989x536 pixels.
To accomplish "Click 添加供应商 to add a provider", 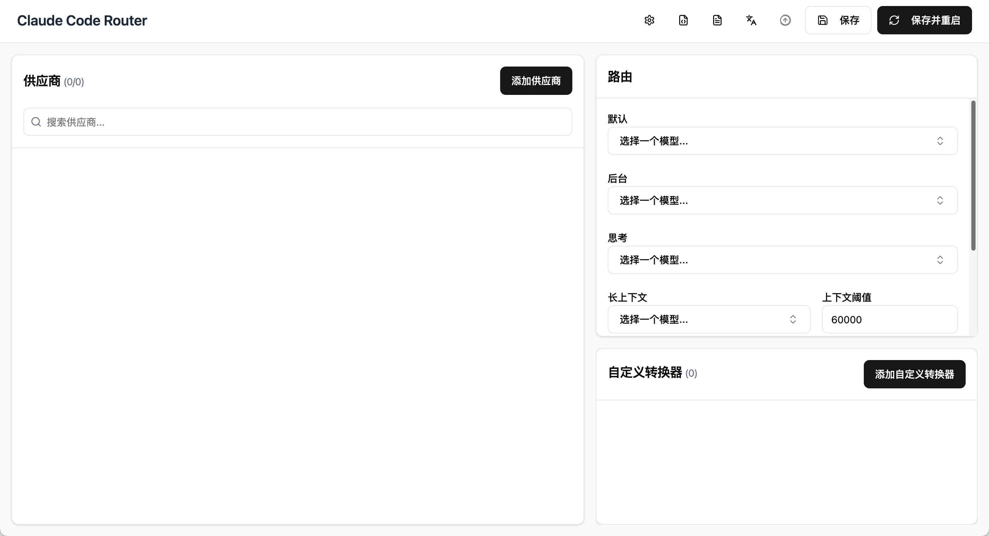I will pyautogui.click(x=536, y=81).
